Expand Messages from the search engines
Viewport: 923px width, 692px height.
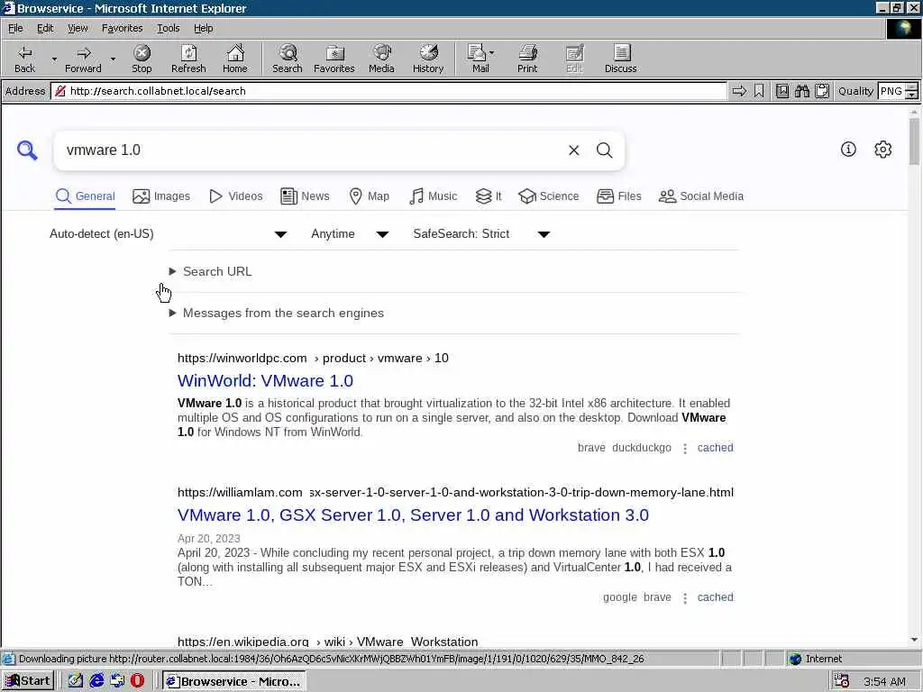click(x=277, y=313)
